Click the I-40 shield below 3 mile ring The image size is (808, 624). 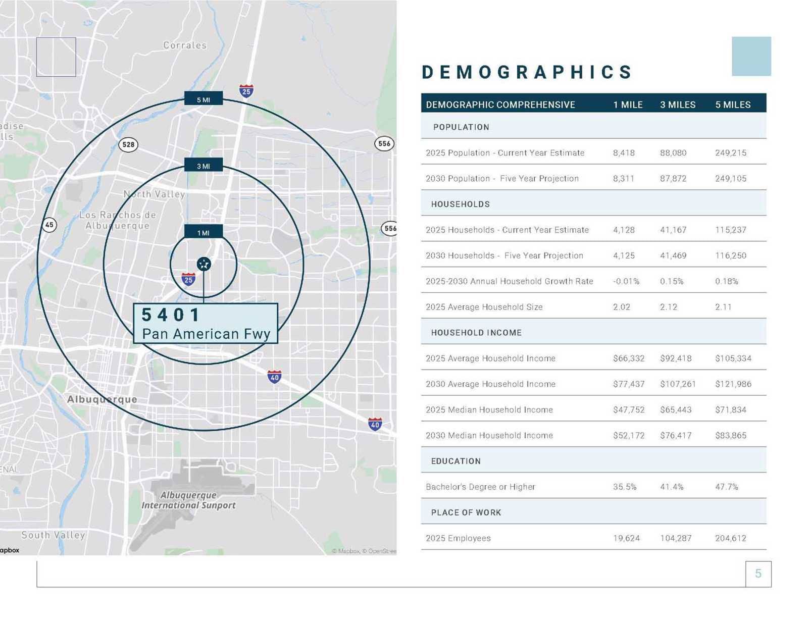tap(274, 377)
